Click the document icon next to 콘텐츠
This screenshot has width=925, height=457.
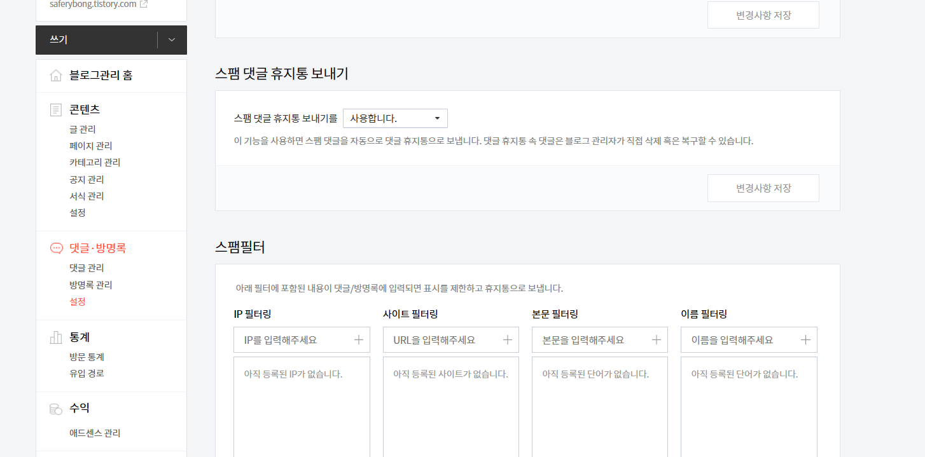pos(56,110)
